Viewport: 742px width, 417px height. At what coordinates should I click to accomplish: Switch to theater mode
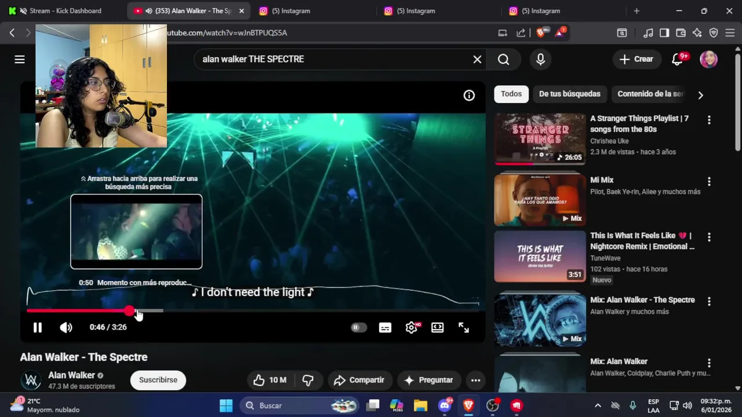pos(438,327)
